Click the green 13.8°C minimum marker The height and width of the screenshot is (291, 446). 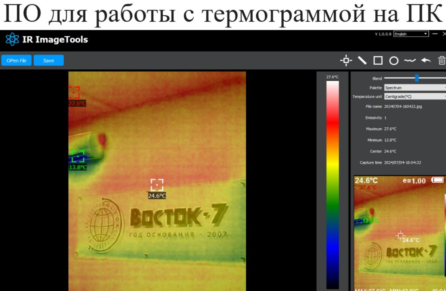tap(78, 156)
